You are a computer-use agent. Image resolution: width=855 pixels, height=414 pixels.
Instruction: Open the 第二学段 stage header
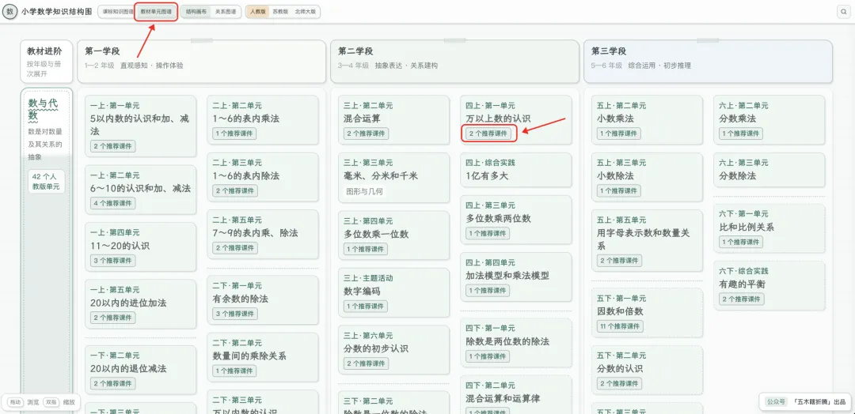(x=454, y=62)
